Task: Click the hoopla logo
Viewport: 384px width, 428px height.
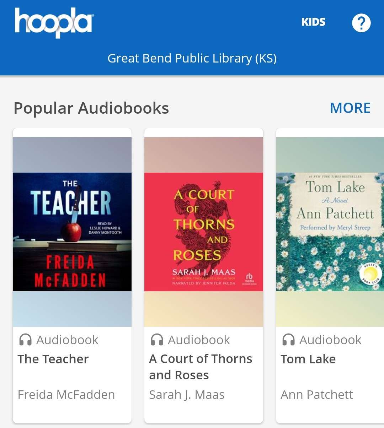Action: (54, 22)
